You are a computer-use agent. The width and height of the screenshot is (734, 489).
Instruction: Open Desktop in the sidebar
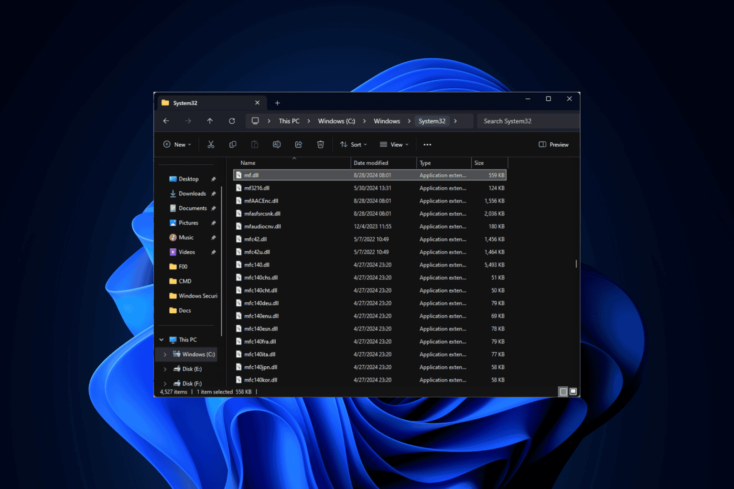(188, 179)
